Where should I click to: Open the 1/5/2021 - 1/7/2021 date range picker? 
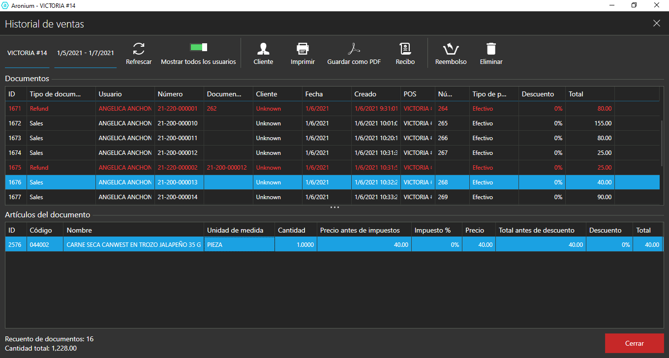coord(86,53)
